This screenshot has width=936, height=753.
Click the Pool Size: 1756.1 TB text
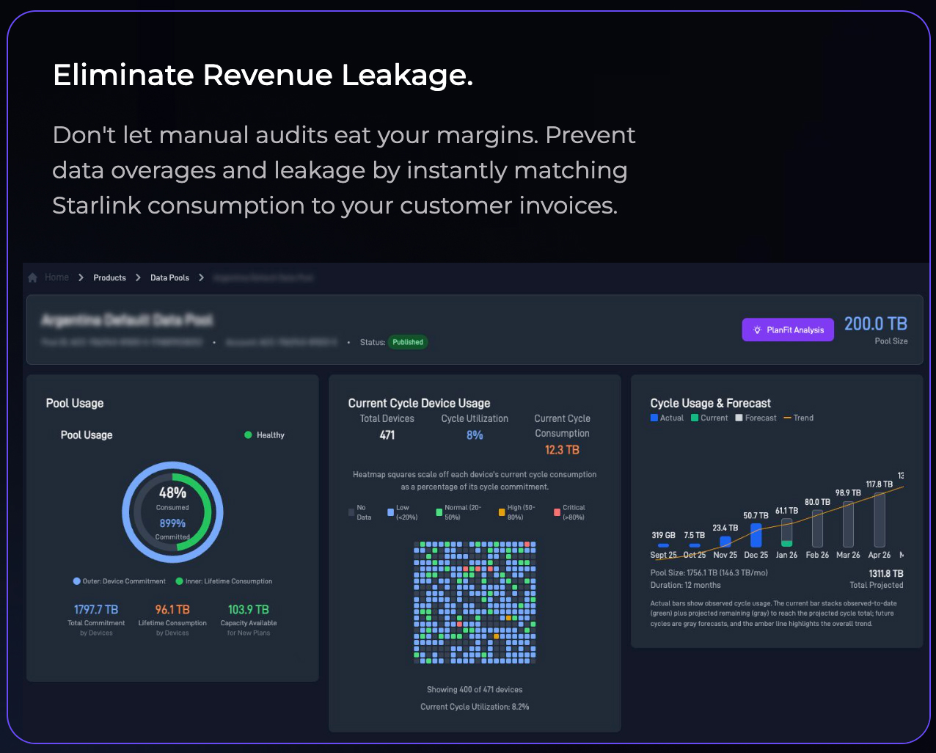(709, 573)
